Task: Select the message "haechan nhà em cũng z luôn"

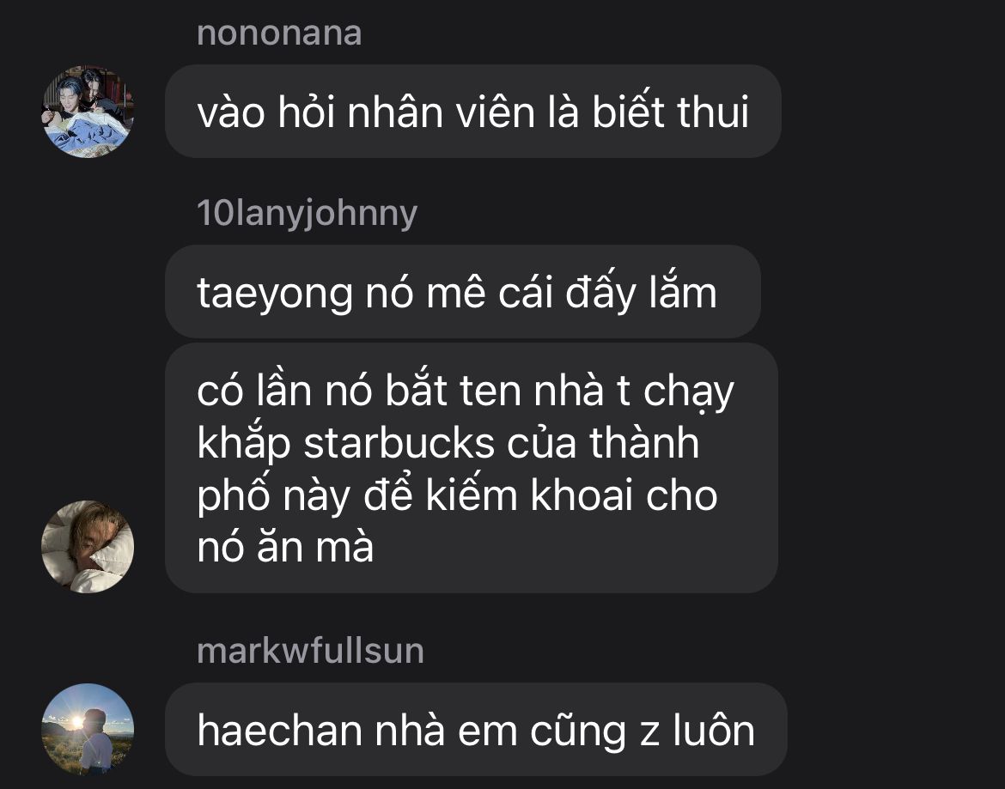Action: click(476, 730)
